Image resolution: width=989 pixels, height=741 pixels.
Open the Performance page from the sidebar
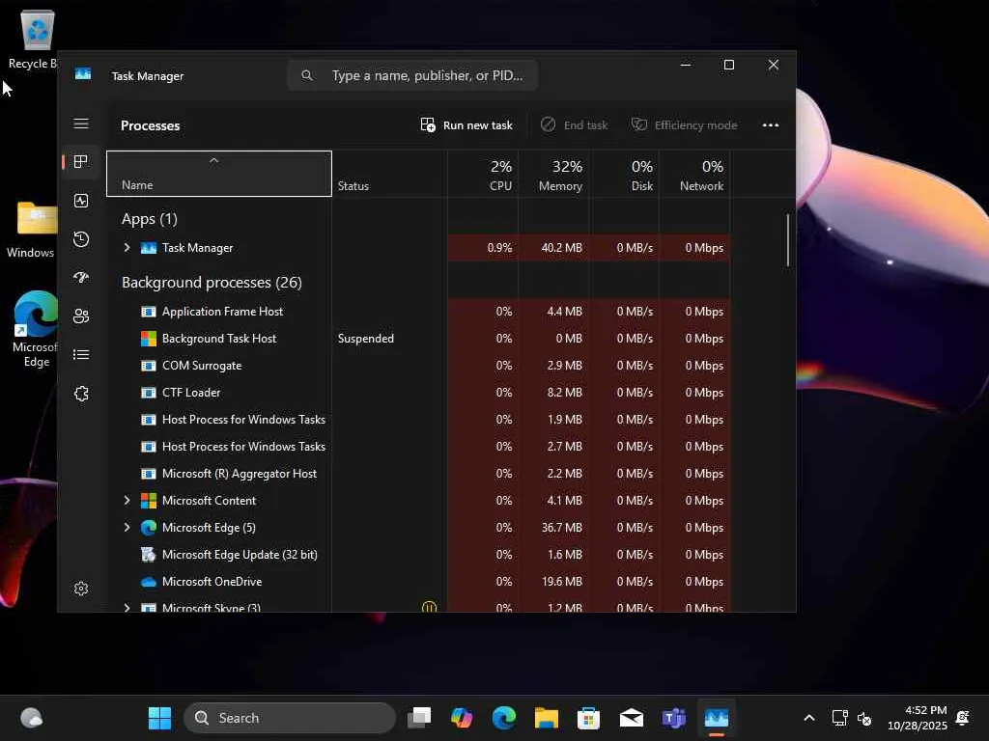click(81, 201)
